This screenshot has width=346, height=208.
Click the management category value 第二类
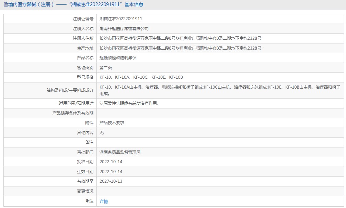106,68
